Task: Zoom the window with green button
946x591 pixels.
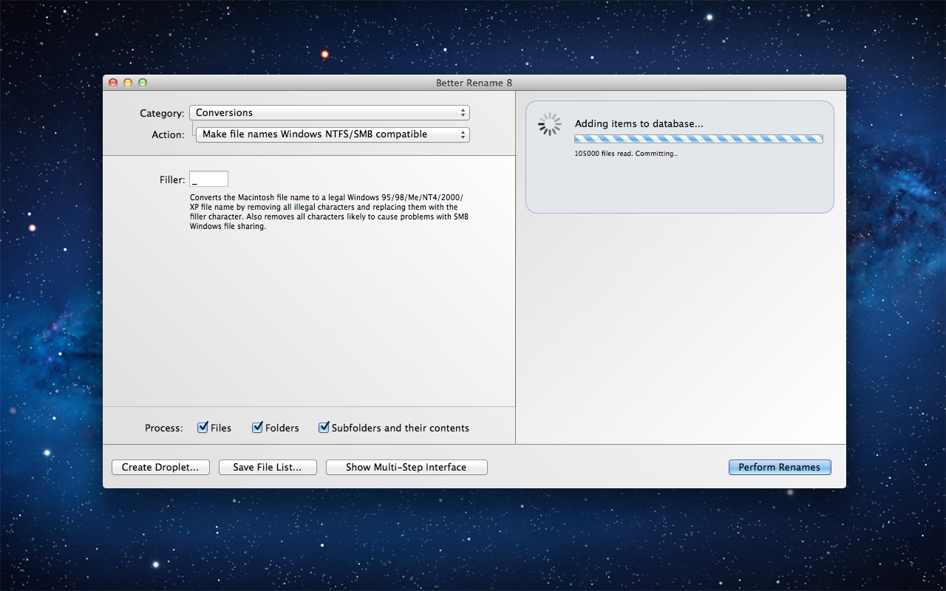Action: coord(143,83)
